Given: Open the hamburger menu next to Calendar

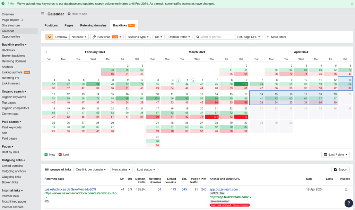Looking at the screenshot, I should (42, 14).
